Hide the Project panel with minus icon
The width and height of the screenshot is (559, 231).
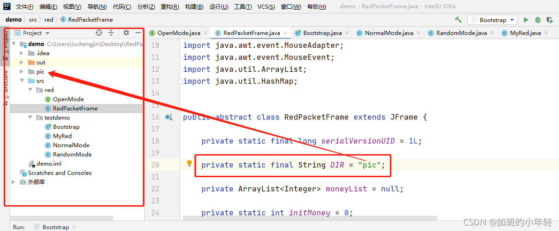pyautogui.click(x=138, y=33)
